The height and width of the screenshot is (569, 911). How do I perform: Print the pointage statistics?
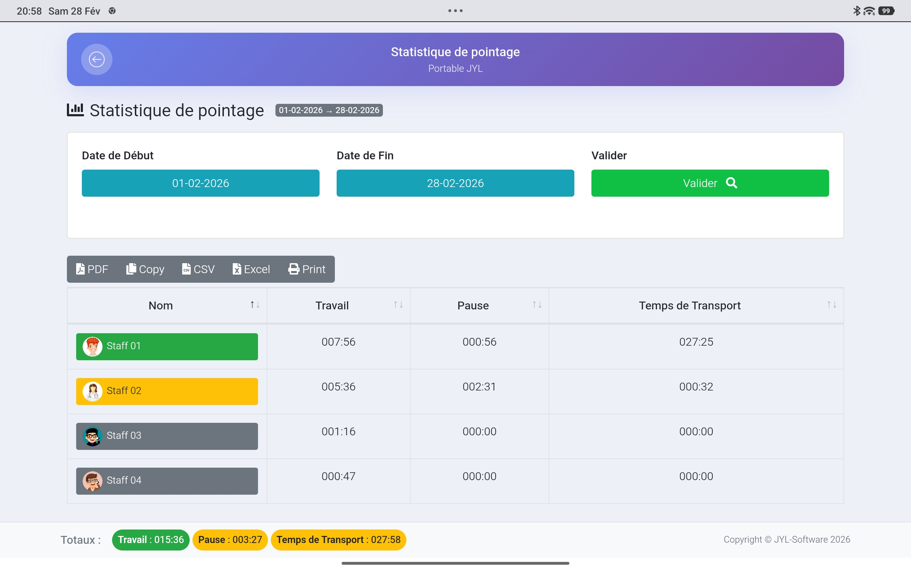point(307,269)
